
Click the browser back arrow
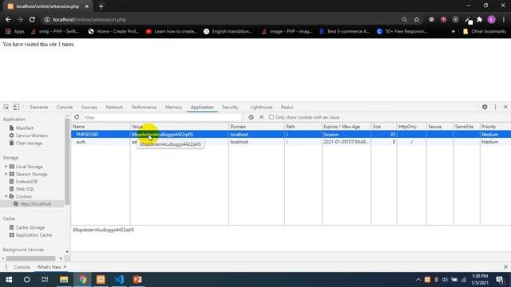tap(8, 19)
